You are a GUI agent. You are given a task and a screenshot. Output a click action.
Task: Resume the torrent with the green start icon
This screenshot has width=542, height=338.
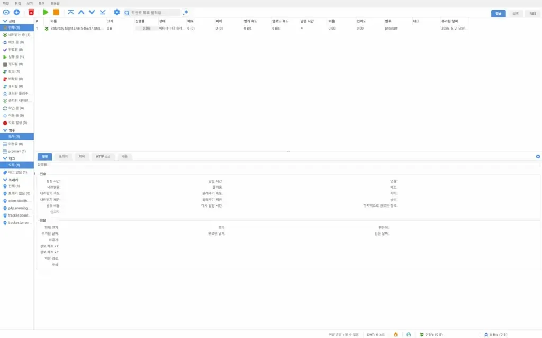(46, 12)
